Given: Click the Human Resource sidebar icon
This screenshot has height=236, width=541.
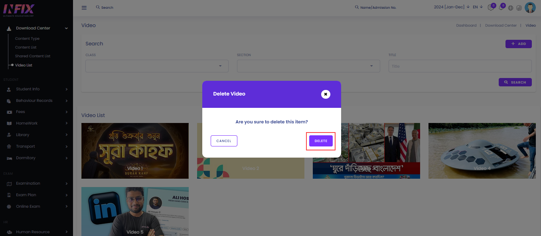Looking at the screenshot, I should click(x=9, y=232).
